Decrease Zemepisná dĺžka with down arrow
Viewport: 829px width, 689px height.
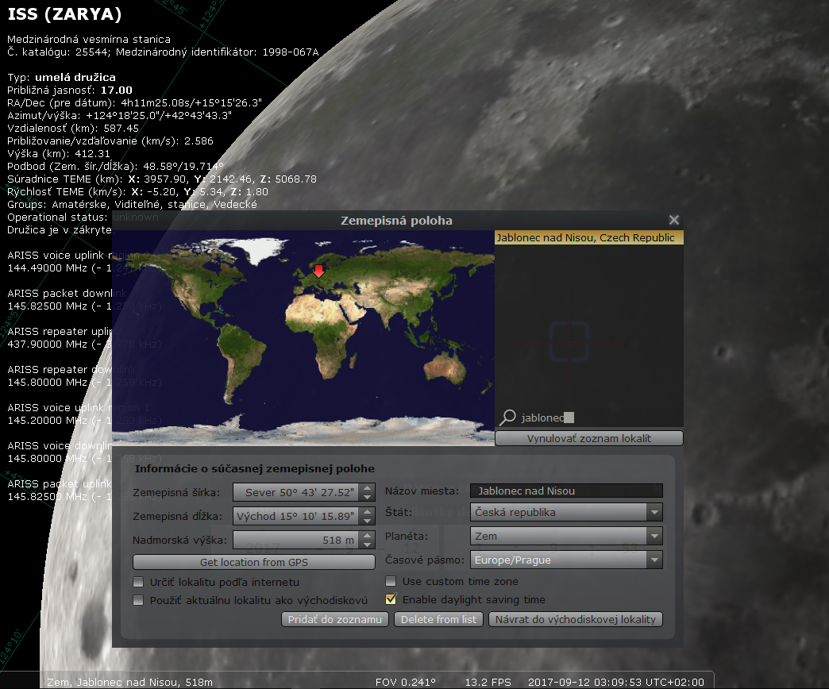[x=367, y=521]
